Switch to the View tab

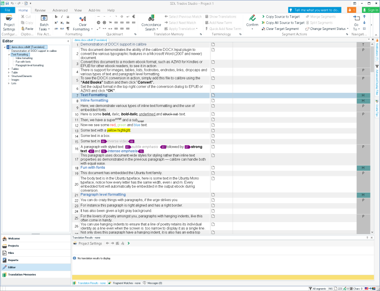pyautogui.click(x=78, y=10)
